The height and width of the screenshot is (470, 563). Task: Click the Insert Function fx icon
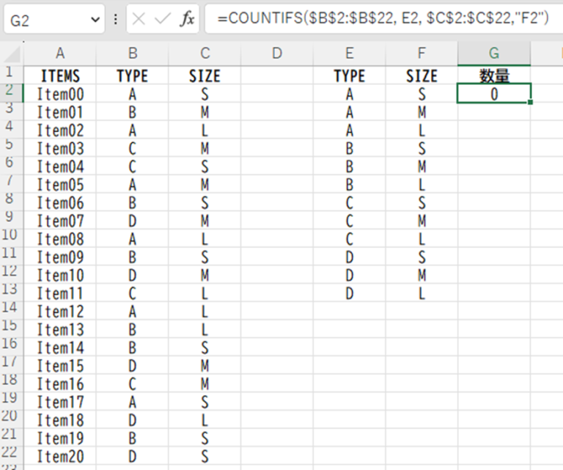tap(187, 20)
